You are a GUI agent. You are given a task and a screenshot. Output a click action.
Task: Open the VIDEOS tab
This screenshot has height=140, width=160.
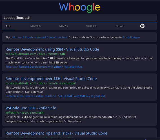[x=92, y=26]
